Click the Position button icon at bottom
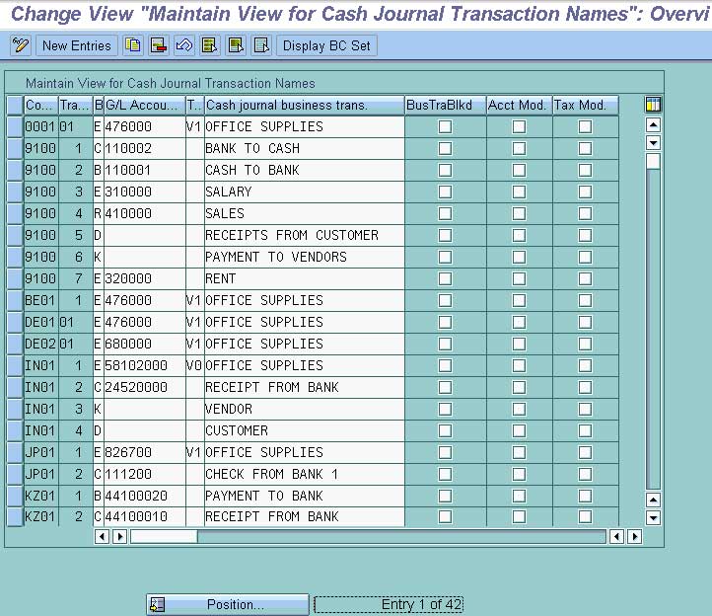Screen dimensions: 712x616 click(x=158, y=604)
